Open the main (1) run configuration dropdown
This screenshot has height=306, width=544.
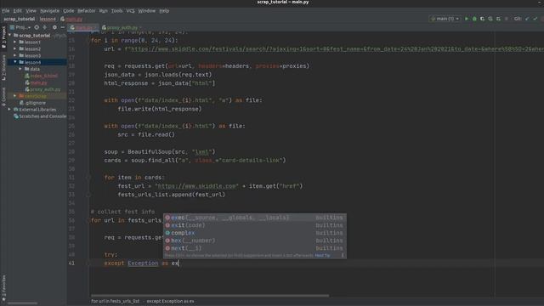[x=445, y=19]
